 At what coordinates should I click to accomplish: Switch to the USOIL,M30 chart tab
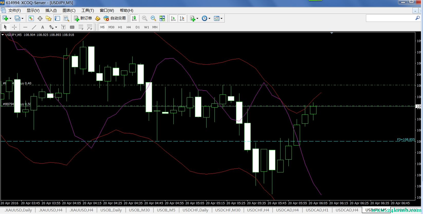pos(139,210)
